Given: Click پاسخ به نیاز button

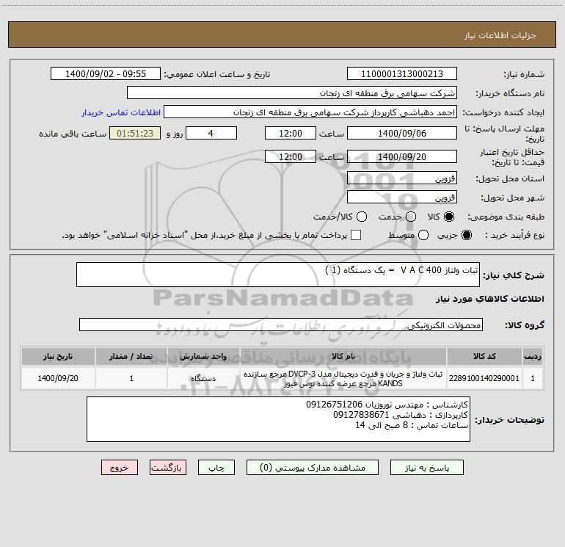Looking at the screenshot, I should [x=426, y=468].
